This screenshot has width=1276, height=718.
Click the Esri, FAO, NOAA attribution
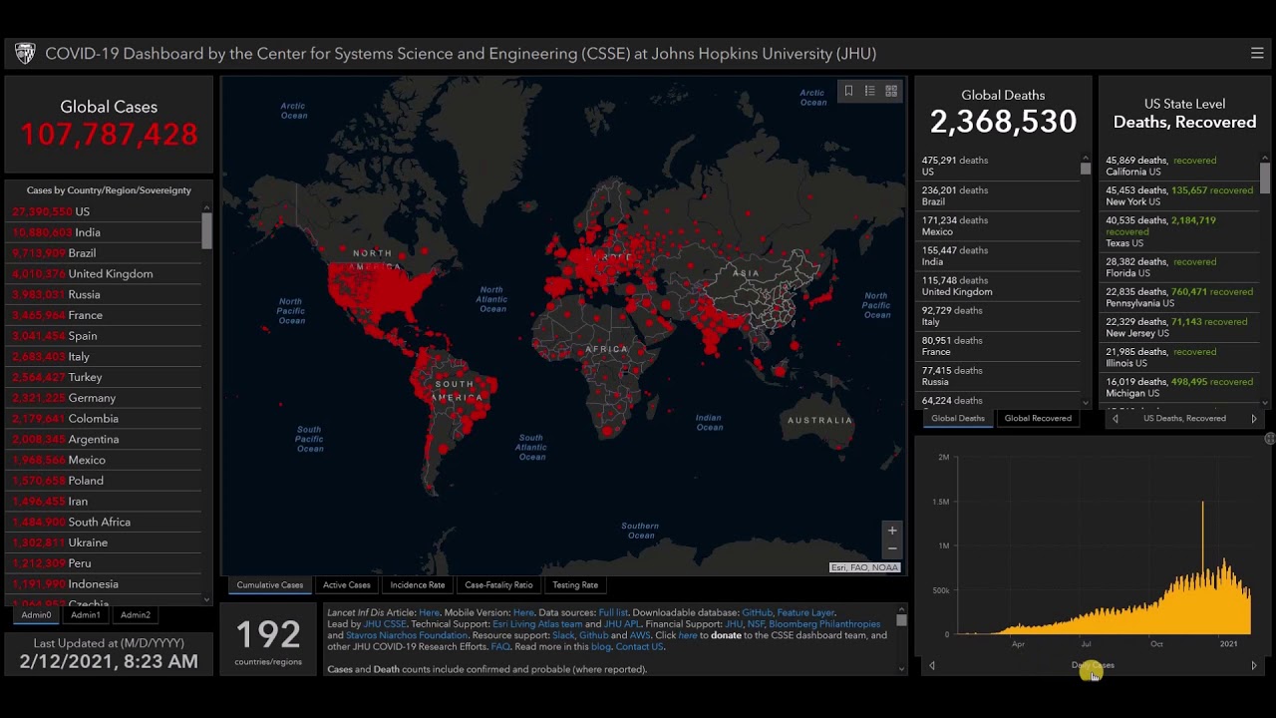tap(864, 567)
